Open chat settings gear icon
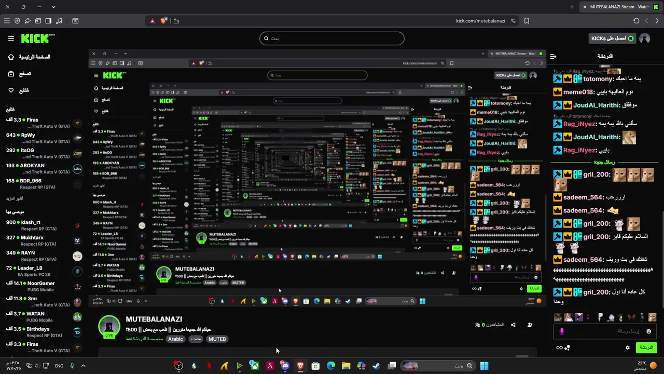This screenshot has height=374, width=664. [x=628, y=348]
